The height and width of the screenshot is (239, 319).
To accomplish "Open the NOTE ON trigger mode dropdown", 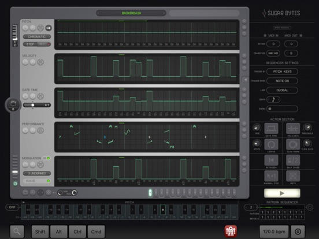I will tap(282, 81).
